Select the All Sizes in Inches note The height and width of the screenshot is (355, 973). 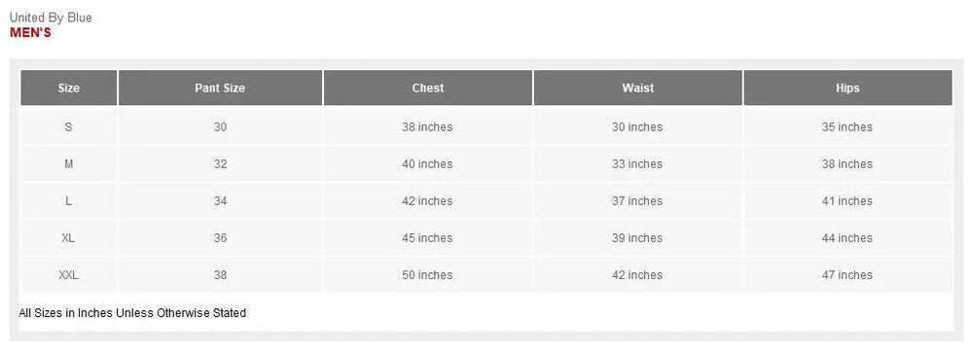(x=132, y=313)
